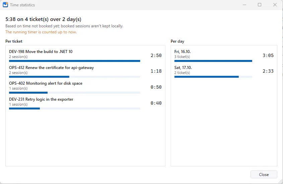Click the 2 ticket(s) label under Saturday

point(182,73)
